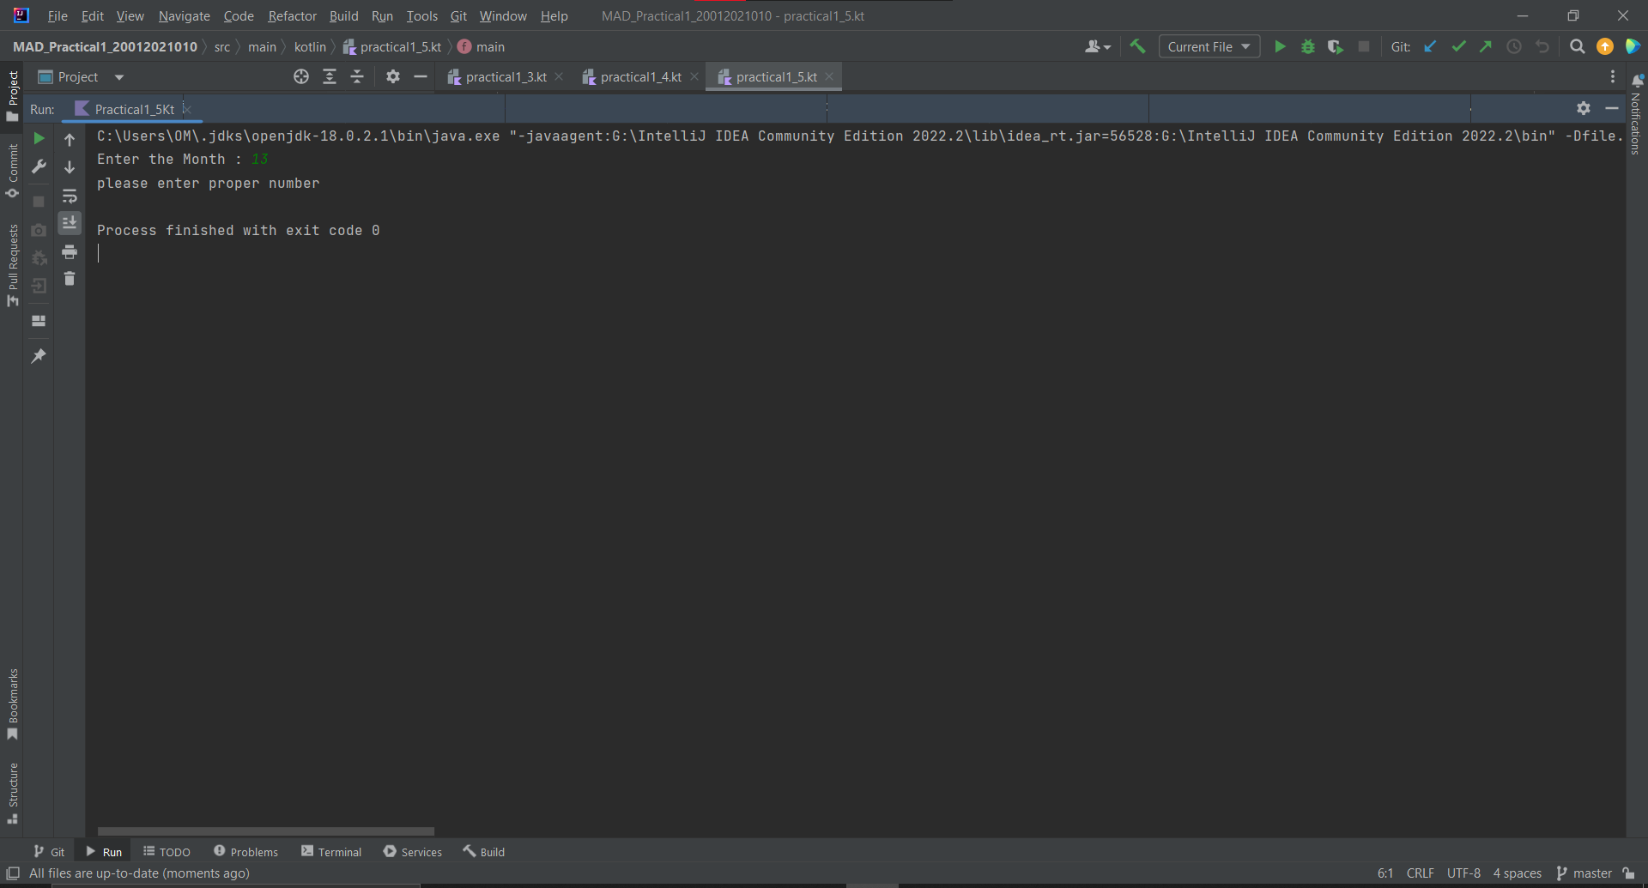Image resolution: width=1648 pixels, height=888 pixels.
Task: Click the Build Project hammer icon
Action: 1138,46
